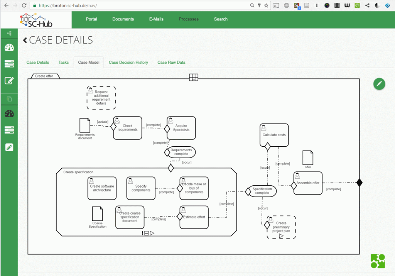Click the white dashboard gauge sidebar icon
This screenshot has height=276, width=395.
[9, 47]
